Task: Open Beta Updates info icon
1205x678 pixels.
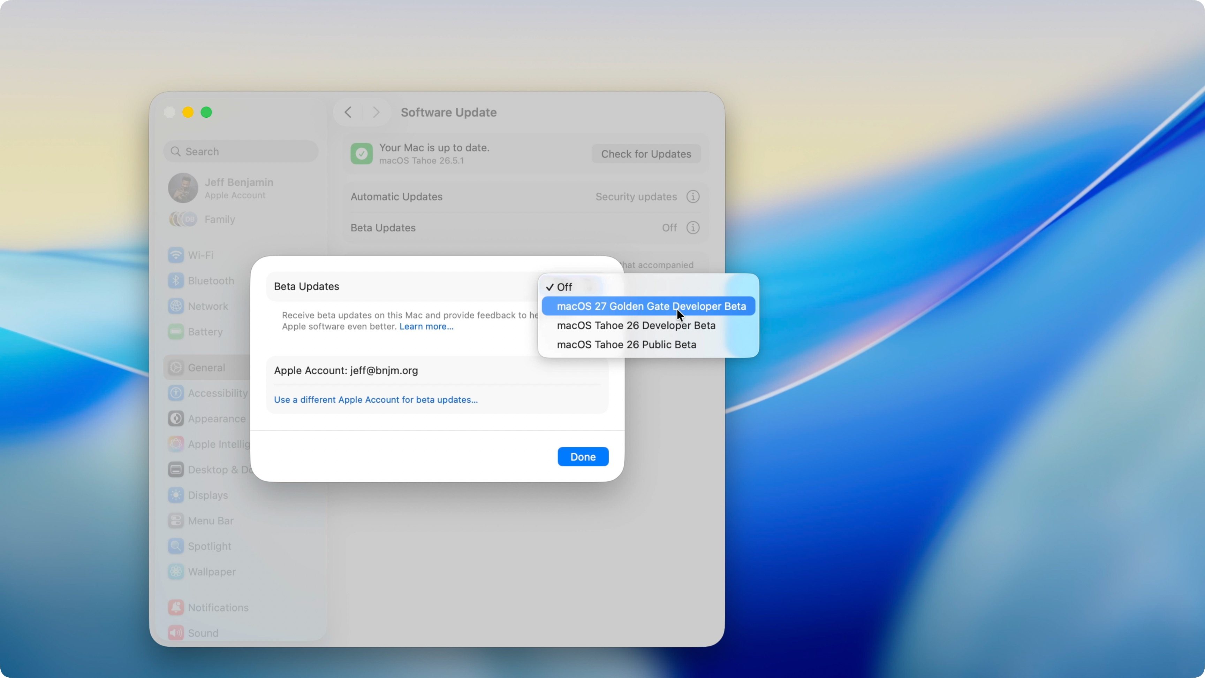Action: point(693,228)
